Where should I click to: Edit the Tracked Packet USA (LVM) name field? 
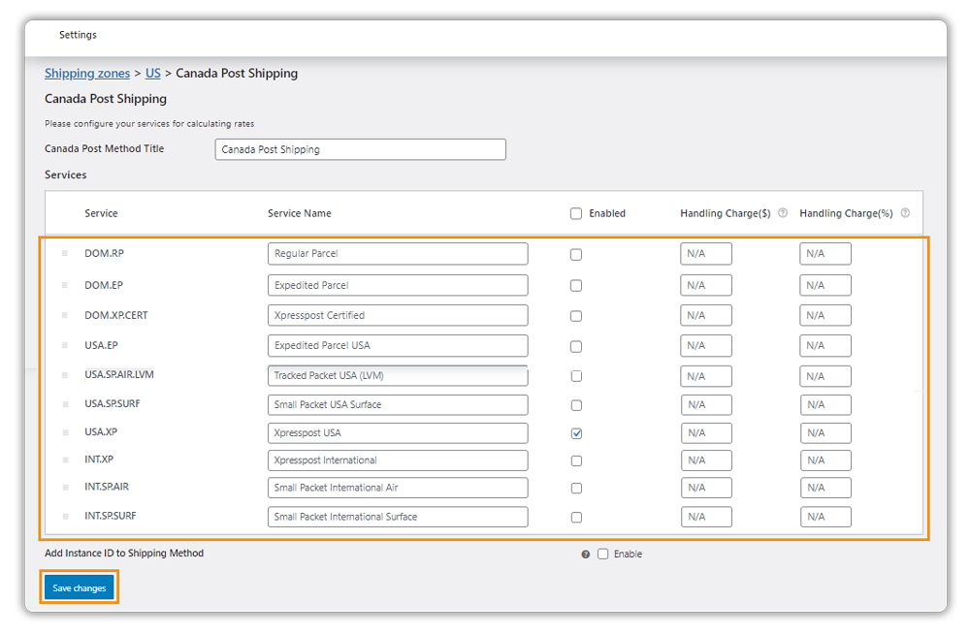[x=398, y=375]
